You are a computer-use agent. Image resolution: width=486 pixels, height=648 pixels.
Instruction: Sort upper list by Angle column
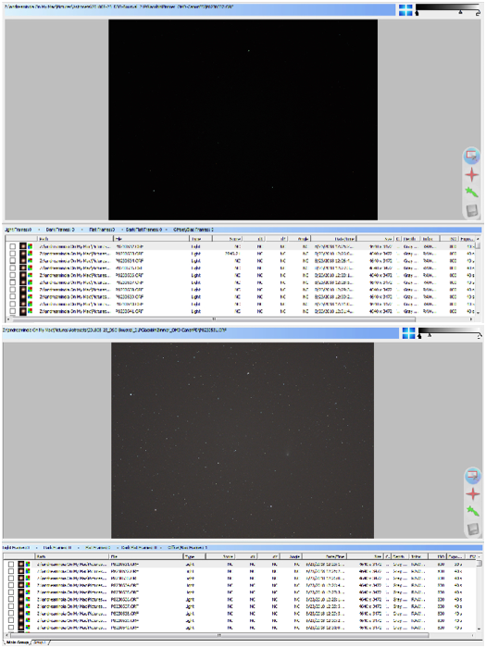[x=299, y=239]
